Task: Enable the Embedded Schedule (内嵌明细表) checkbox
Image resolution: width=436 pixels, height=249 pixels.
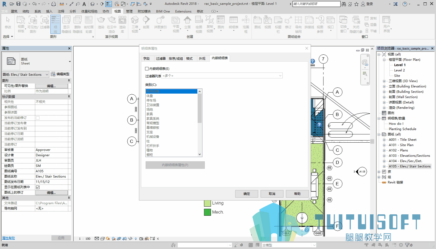Action: coord(147,69)
